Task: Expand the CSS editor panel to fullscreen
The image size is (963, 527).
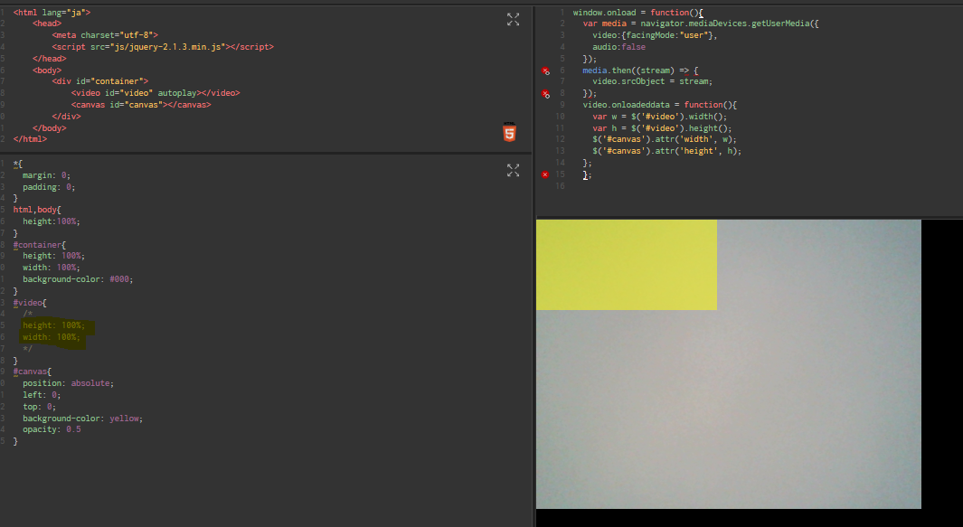Action: click(x=513, y=170)
